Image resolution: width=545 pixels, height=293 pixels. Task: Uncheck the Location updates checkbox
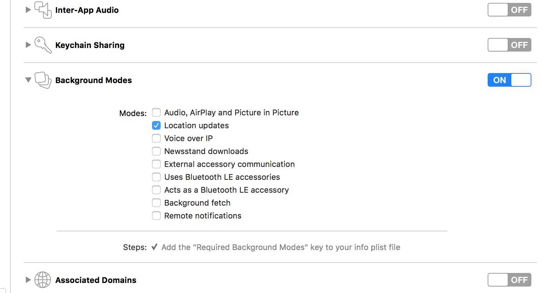156,125
